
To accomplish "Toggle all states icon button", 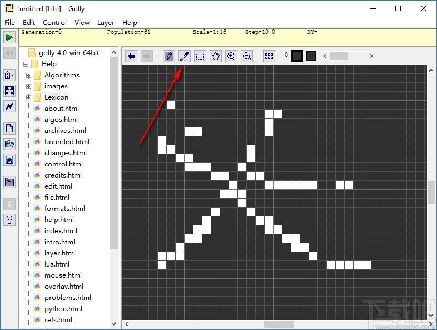I will 269,56.
